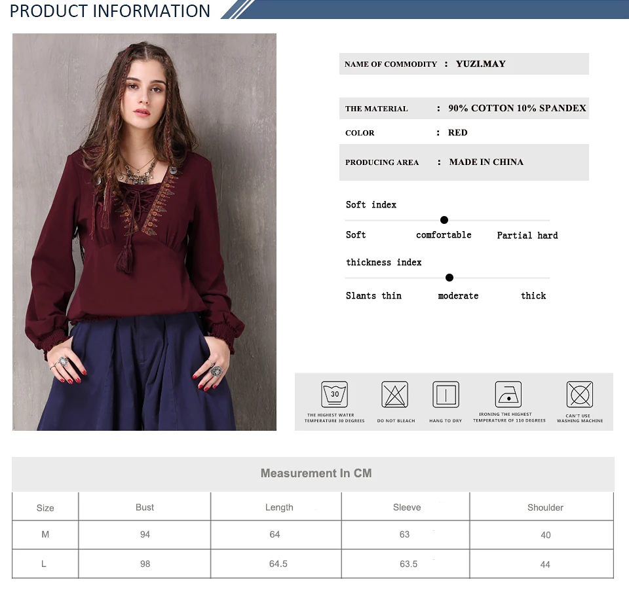Click the PRODUCT INFORMATION heading
The height and width of the screenshot is (601, 629).
point(110,11)
